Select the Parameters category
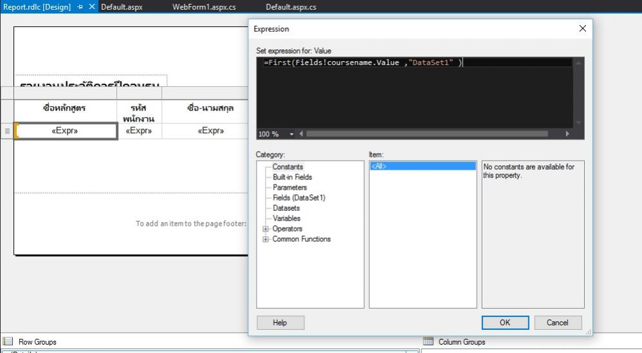Screen dimensions: 642x353 [289, 187]
